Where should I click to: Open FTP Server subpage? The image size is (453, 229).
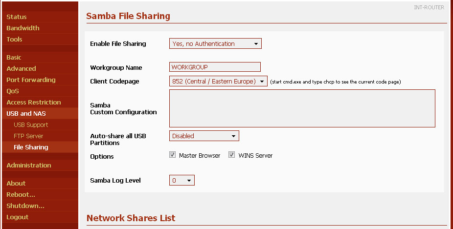[40, 136]
